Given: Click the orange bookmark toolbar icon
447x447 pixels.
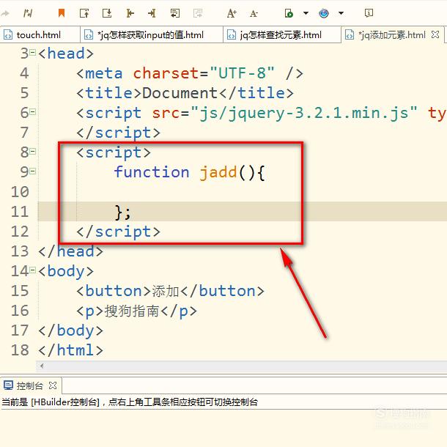Looking at the screenshot, I should [62, 13].
